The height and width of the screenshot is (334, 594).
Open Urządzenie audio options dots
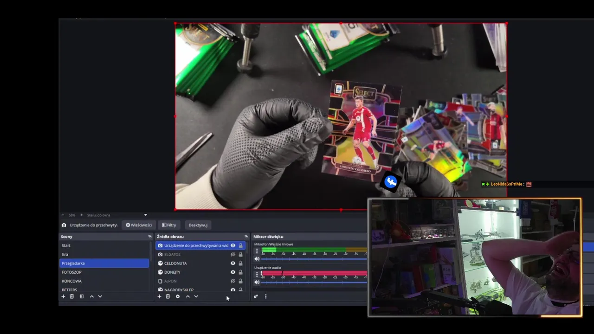pyautogui.click(x=257, y=274)
